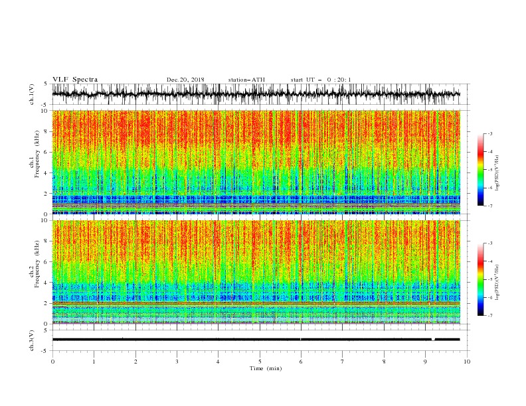Image resolution: width=526 pixels, height=406 pixels.
Task: Click the ch.1 frequency tick label "2"
Action: pos(46,194)
